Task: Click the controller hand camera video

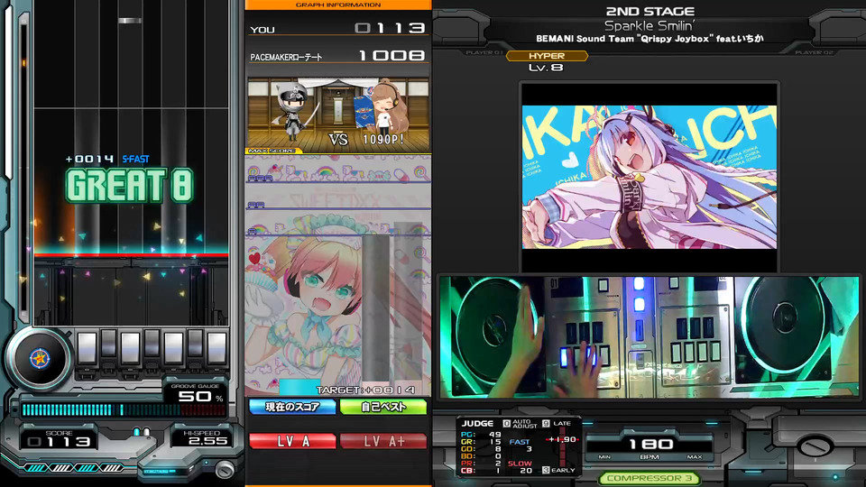Action: coord(649,336)
